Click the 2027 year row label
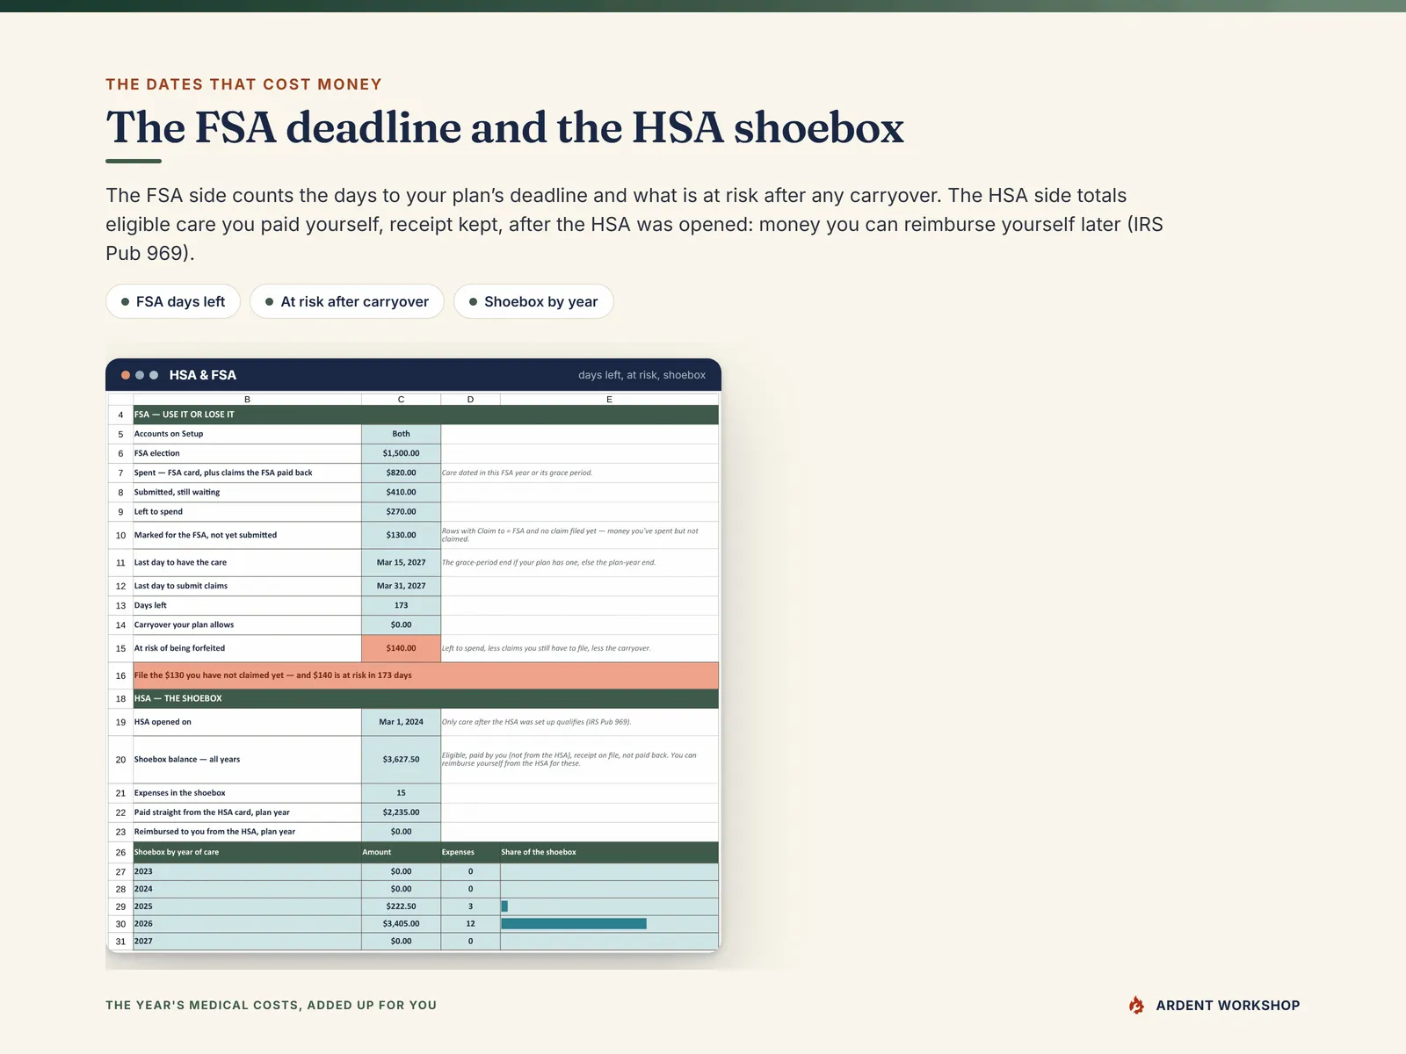 coord(143,941)
